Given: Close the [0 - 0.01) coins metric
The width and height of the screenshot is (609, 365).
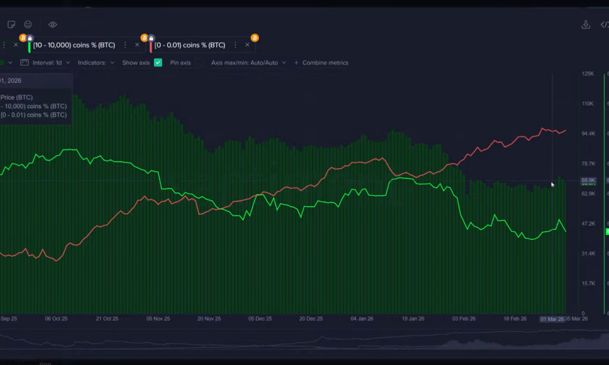Looking at the screenshot, I should (x=247, y=44).
